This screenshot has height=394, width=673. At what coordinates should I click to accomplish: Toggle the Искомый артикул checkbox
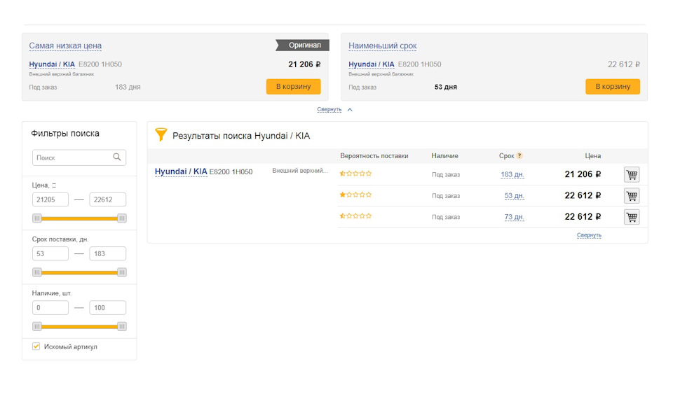click(36, 346)
